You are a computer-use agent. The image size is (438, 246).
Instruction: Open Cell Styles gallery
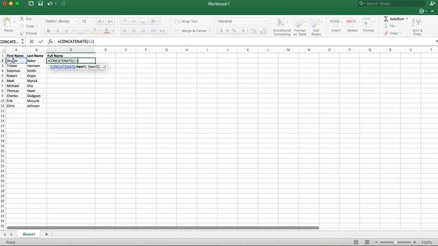(x=316, y=27)
